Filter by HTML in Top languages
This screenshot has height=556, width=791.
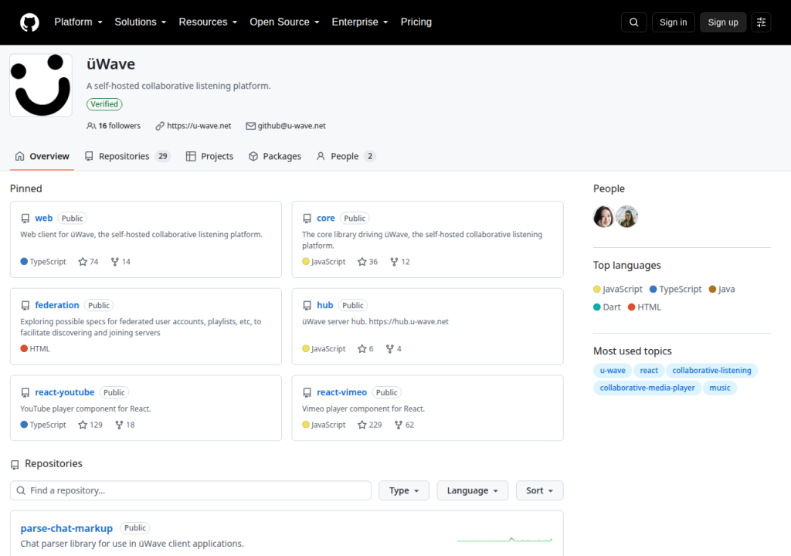pyautogui.click(x=644, y=307)
